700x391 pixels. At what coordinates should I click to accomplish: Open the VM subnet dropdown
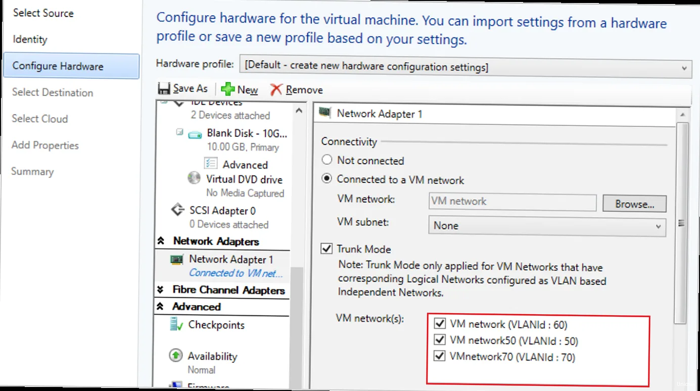(658, 227)
